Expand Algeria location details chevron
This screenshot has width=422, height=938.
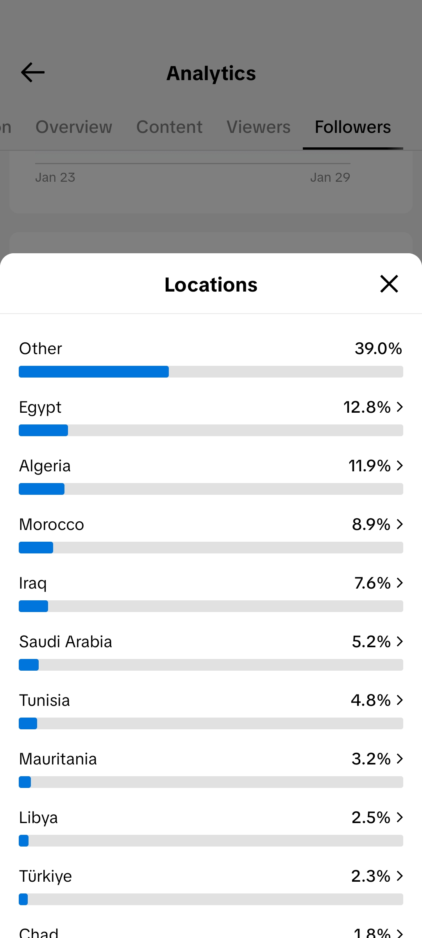click(400, 466)
